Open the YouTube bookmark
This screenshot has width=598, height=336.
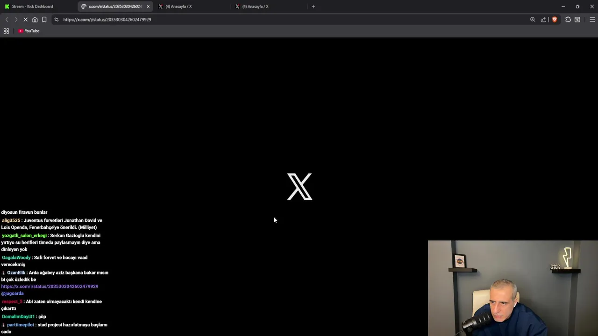coord(29,31)
